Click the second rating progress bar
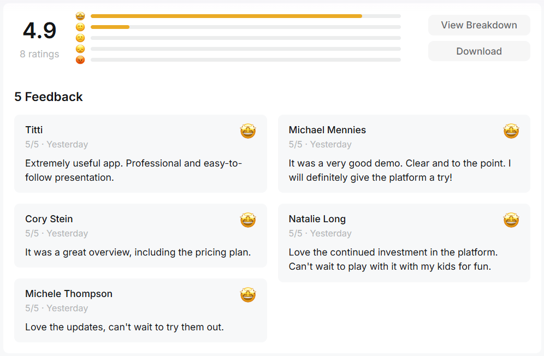The width and height of the screenshot is (544, 356). (246, 27)
